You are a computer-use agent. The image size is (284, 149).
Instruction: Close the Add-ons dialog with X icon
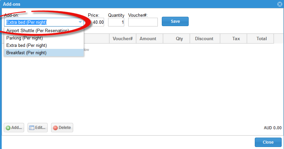(279, 4)
